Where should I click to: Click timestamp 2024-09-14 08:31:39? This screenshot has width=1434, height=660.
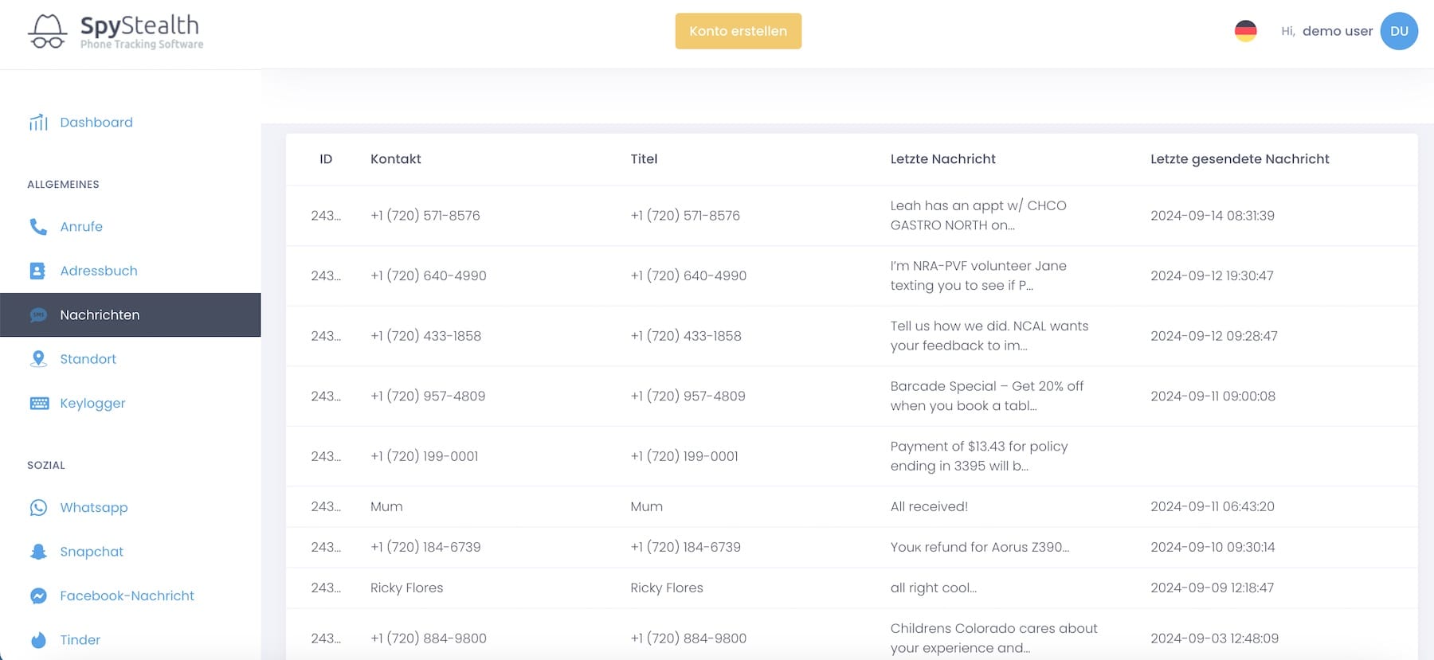pos(1213,215)
